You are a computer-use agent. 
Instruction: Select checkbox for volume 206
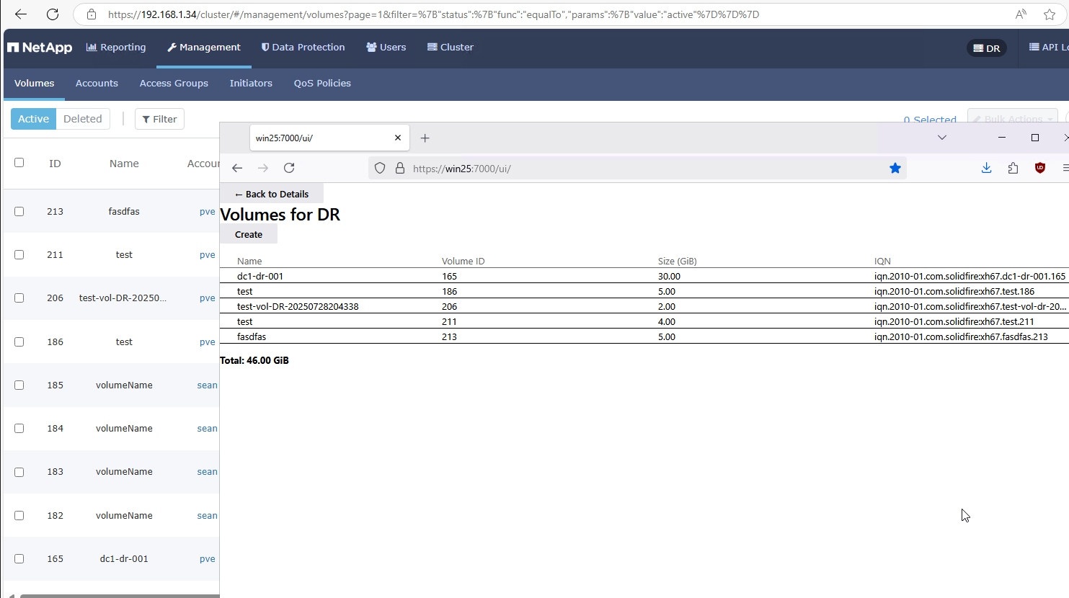point(19,298)
